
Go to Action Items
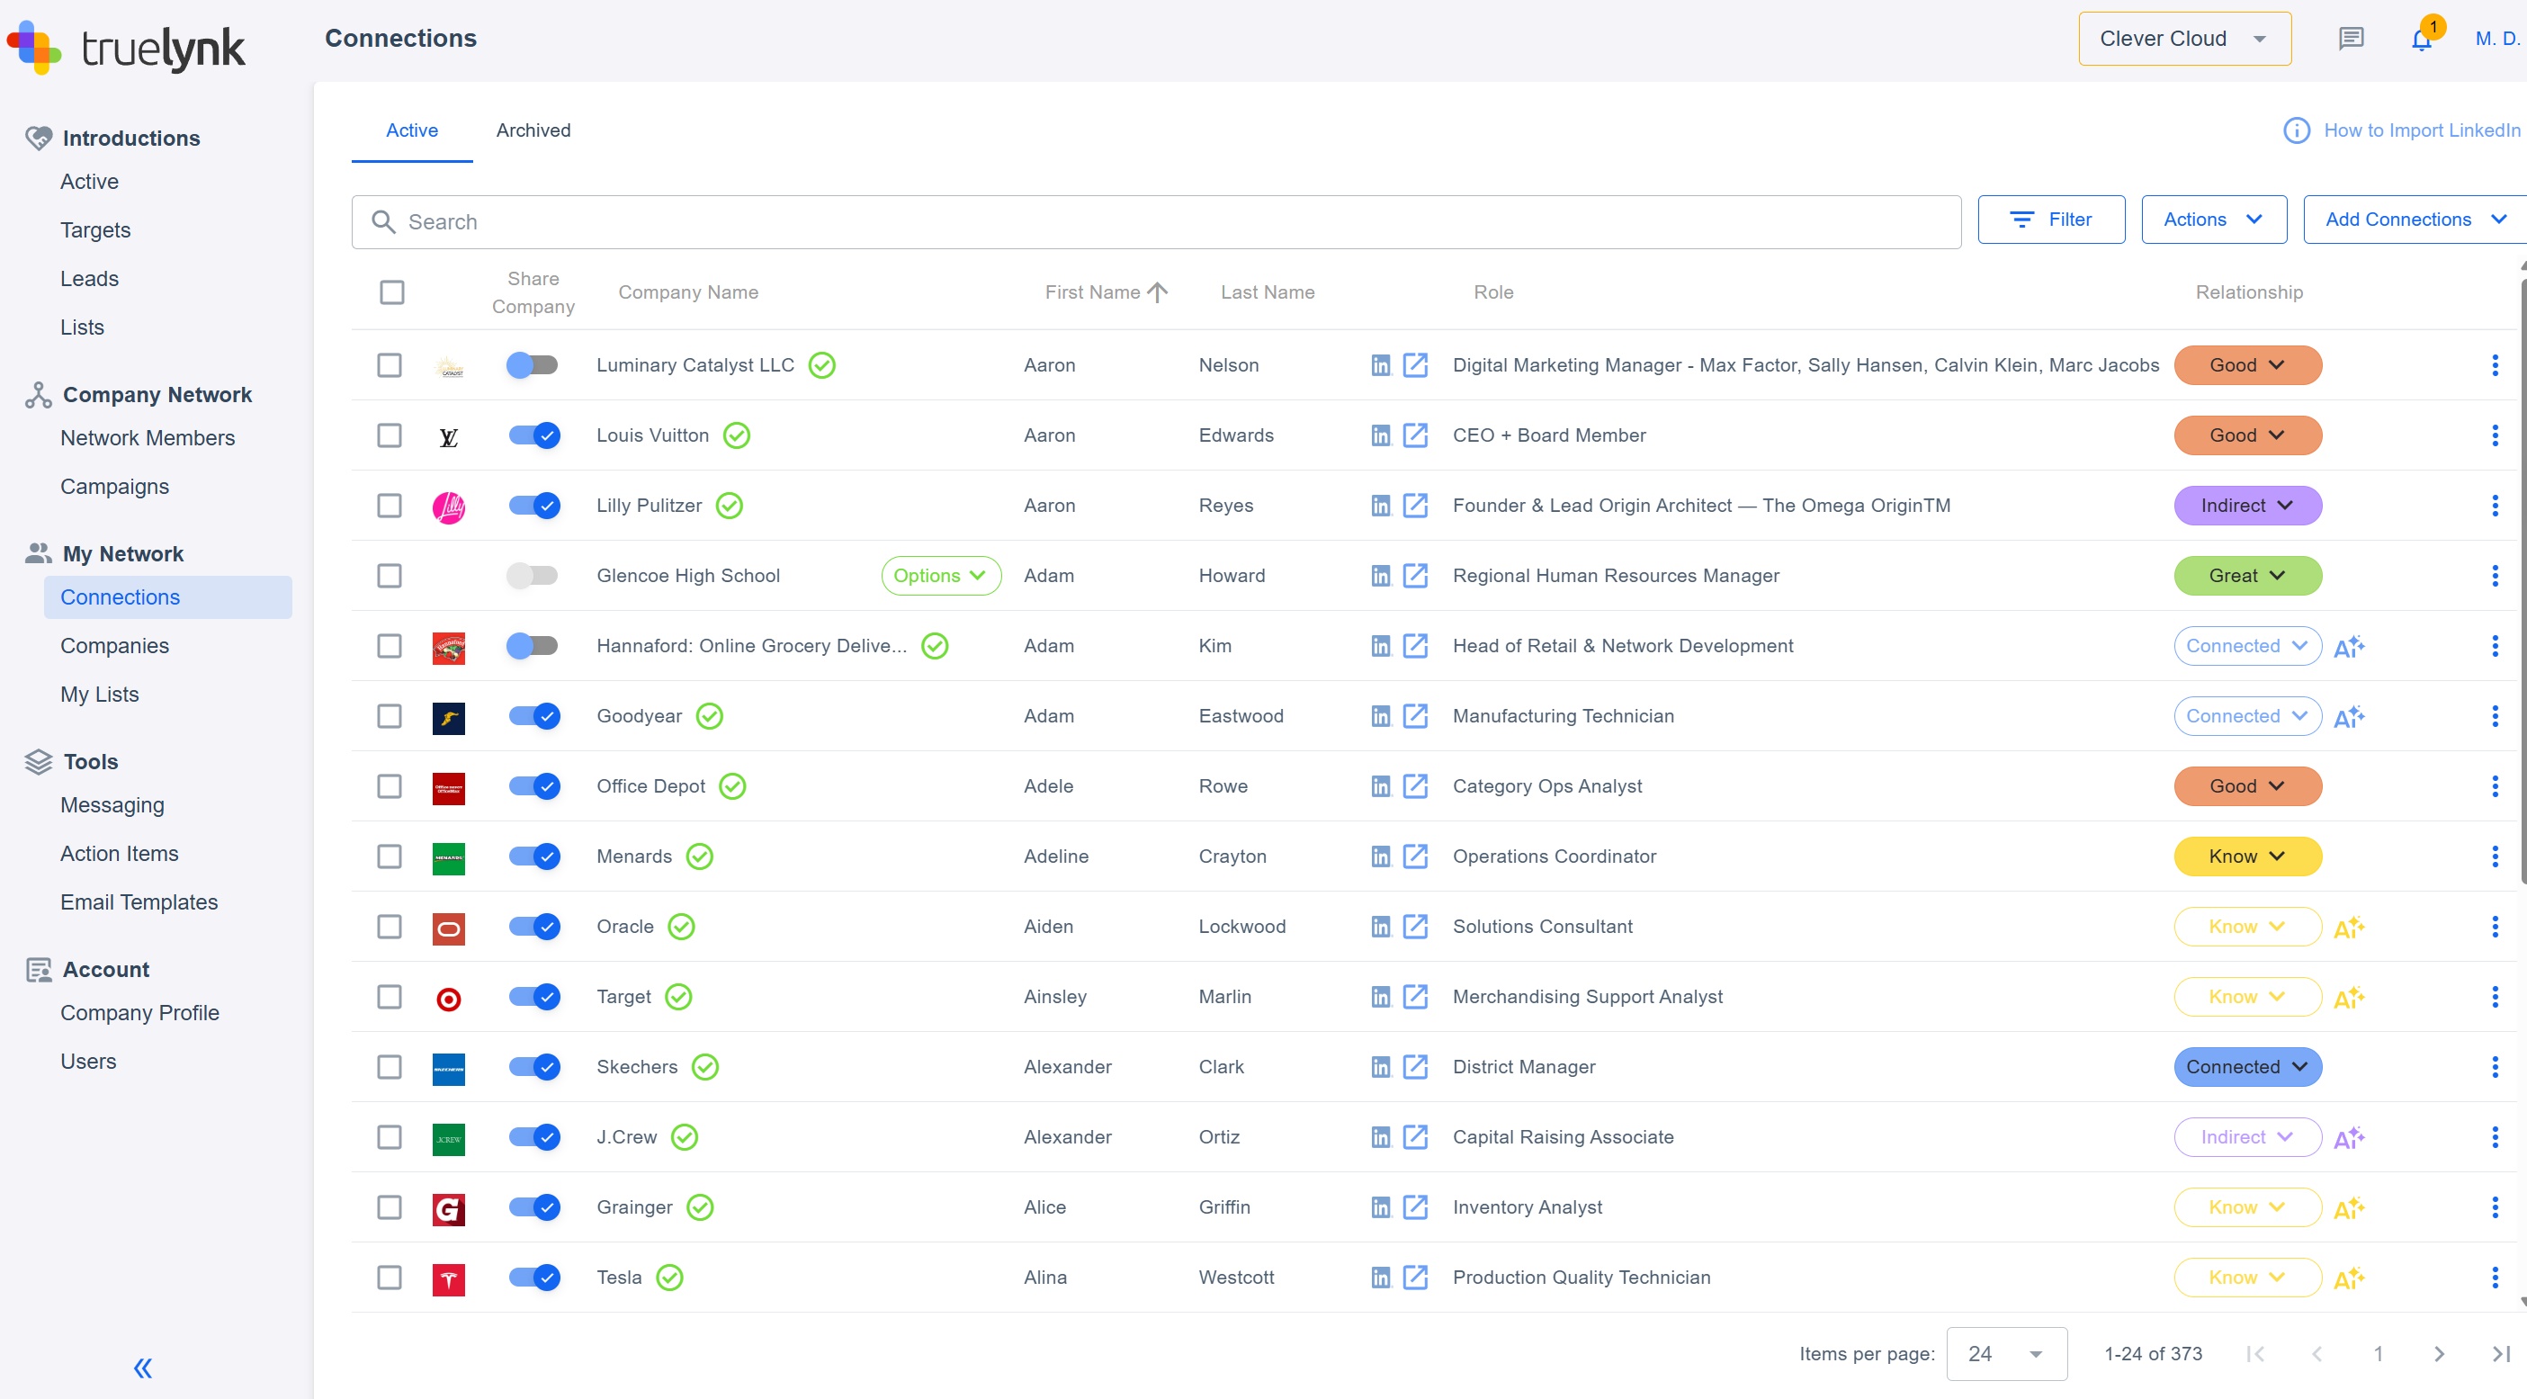pos(120,855)
